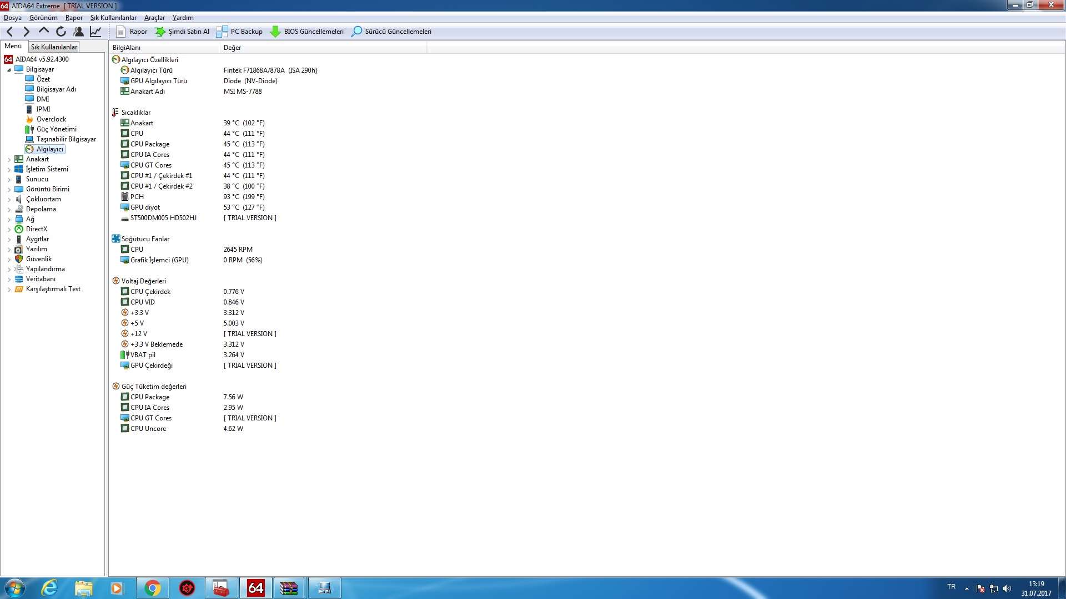1066x599 pixels.
Task: Launch Internet Explorer from the taskbar
Action: [x=49, y=588]
